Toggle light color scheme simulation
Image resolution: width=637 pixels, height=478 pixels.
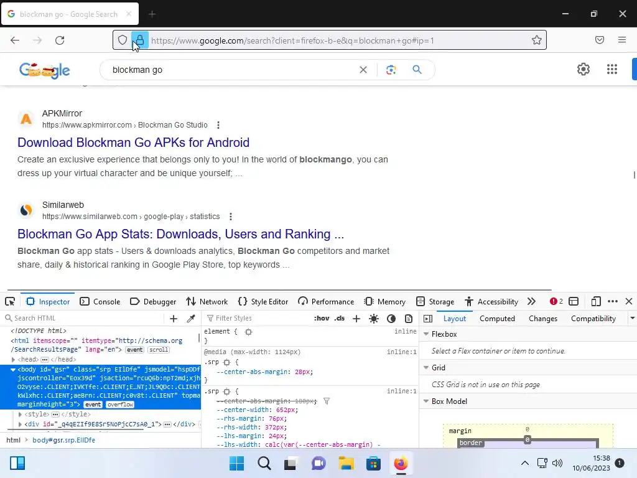coord(374,319)
